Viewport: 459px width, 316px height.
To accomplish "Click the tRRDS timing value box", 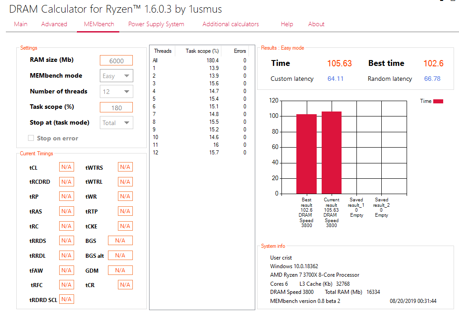I will (x=66, y=241).
